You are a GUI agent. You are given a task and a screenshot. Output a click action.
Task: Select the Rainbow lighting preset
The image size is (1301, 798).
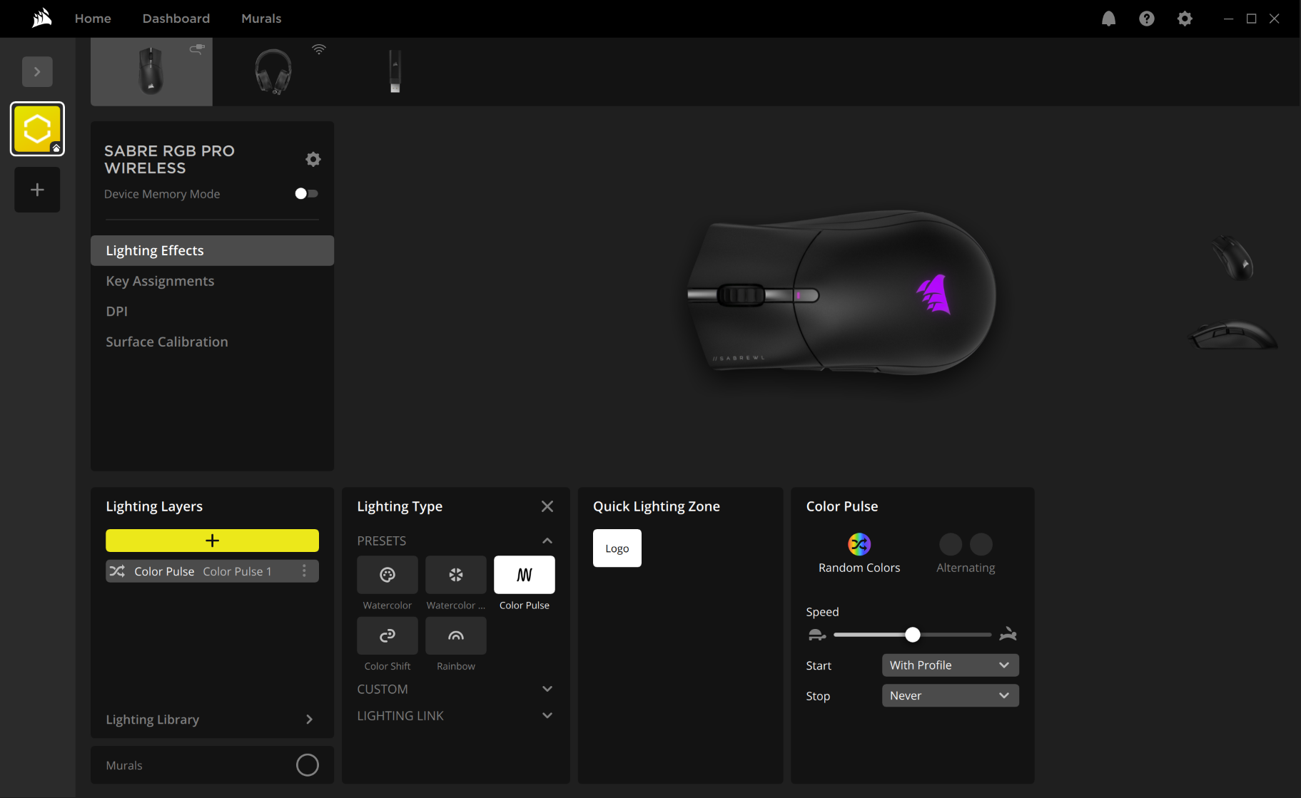coord(455,635)
